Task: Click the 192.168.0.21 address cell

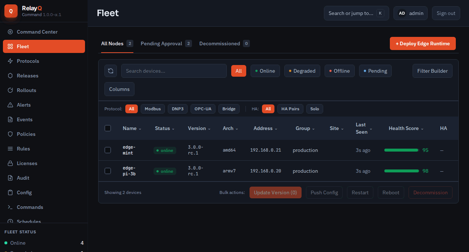Action: click(x=266, y=150)
